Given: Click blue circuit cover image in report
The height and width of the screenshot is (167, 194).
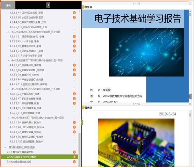Looking at the screenshot, I should 146,52.
